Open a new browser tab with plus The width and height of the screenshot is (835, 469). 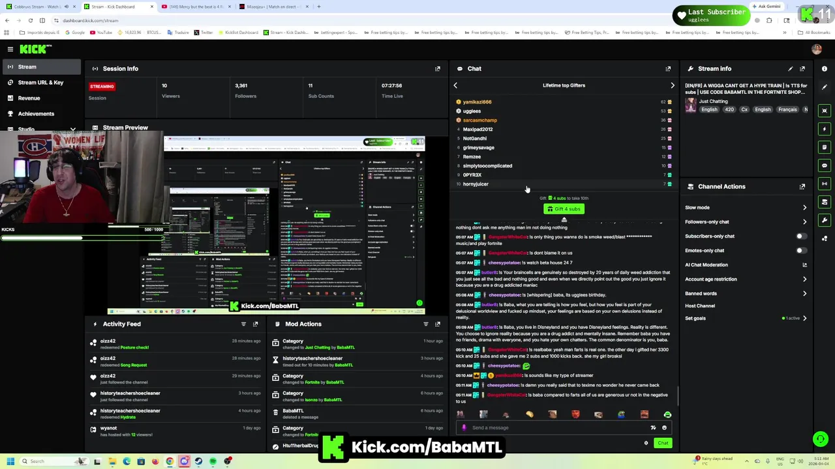pyautogui.click(x=318, y=7)
